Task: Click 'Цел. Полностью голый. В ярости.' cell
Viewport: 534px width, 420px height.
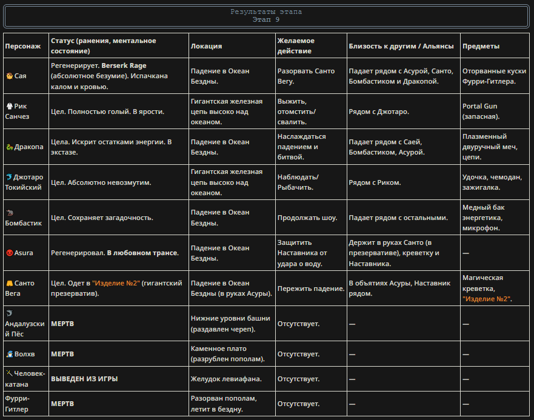Action: coord(119,112)
